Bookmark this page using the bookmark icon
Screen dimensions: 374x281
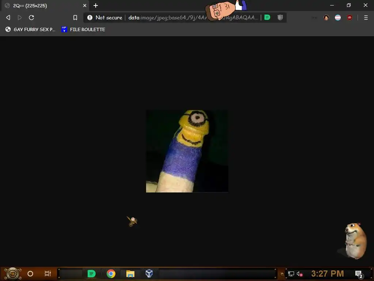click(x=75, y=18)
